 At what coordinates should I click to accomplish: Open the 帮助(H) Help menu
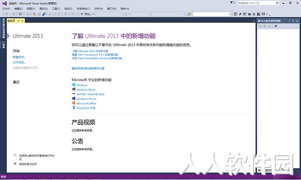(x=125, y=9)
